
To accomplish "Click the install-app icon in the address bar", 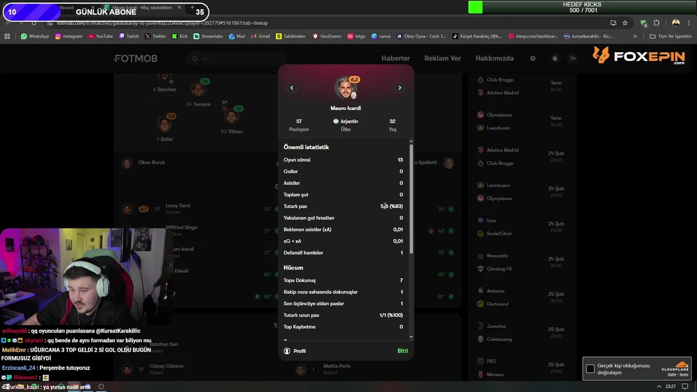I will pyautogui.click(x=613, y=23).
